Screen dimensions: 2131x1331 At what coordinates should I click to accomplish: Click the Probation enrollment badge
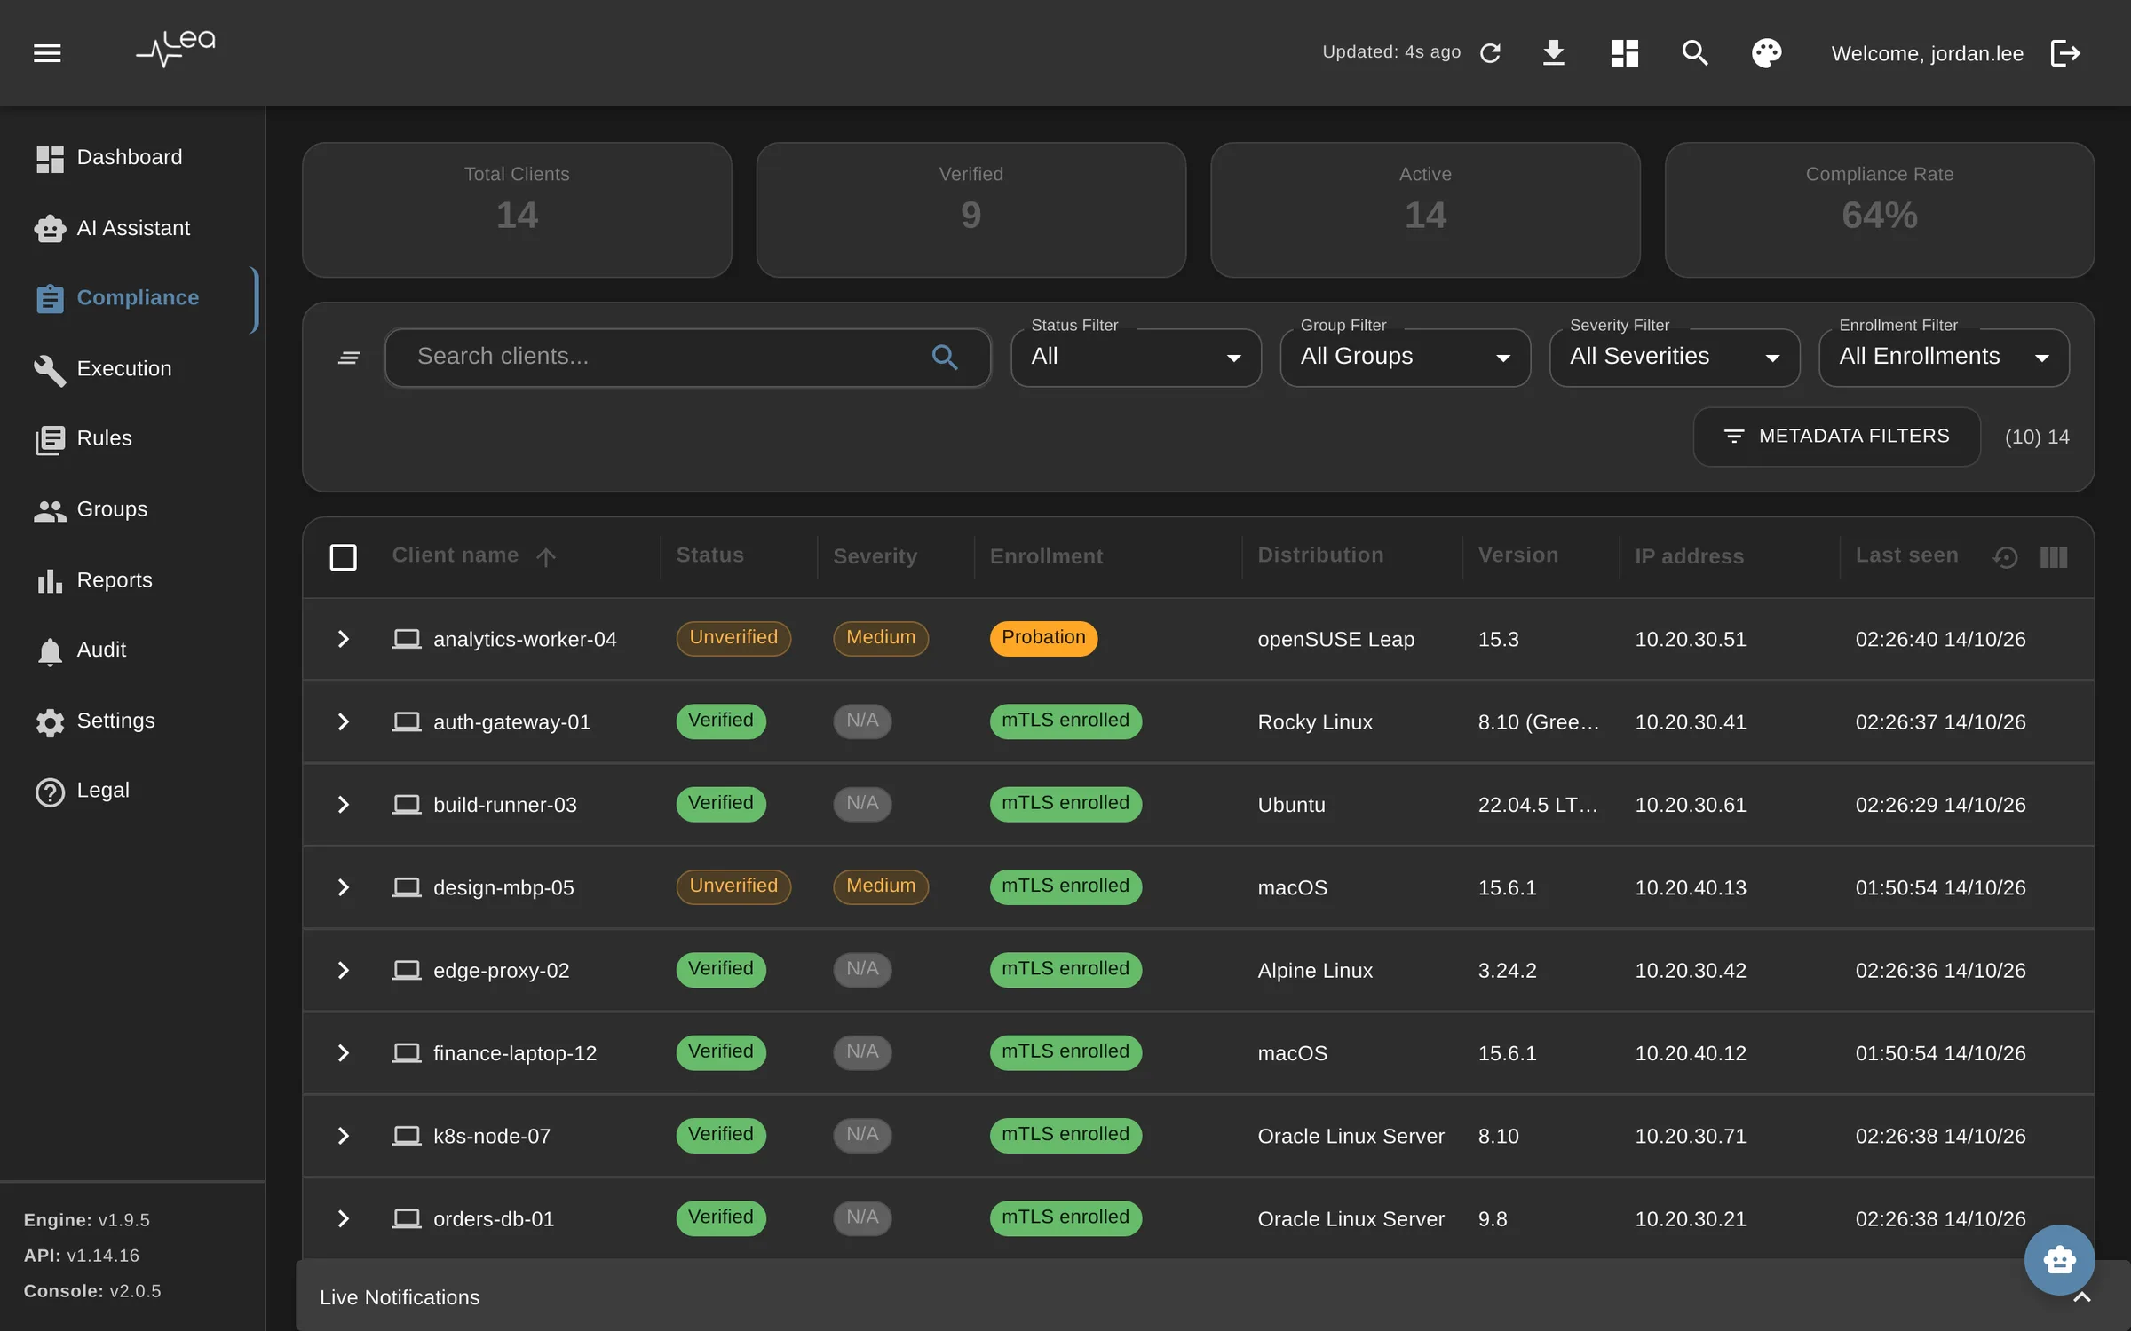point(1043,638)
